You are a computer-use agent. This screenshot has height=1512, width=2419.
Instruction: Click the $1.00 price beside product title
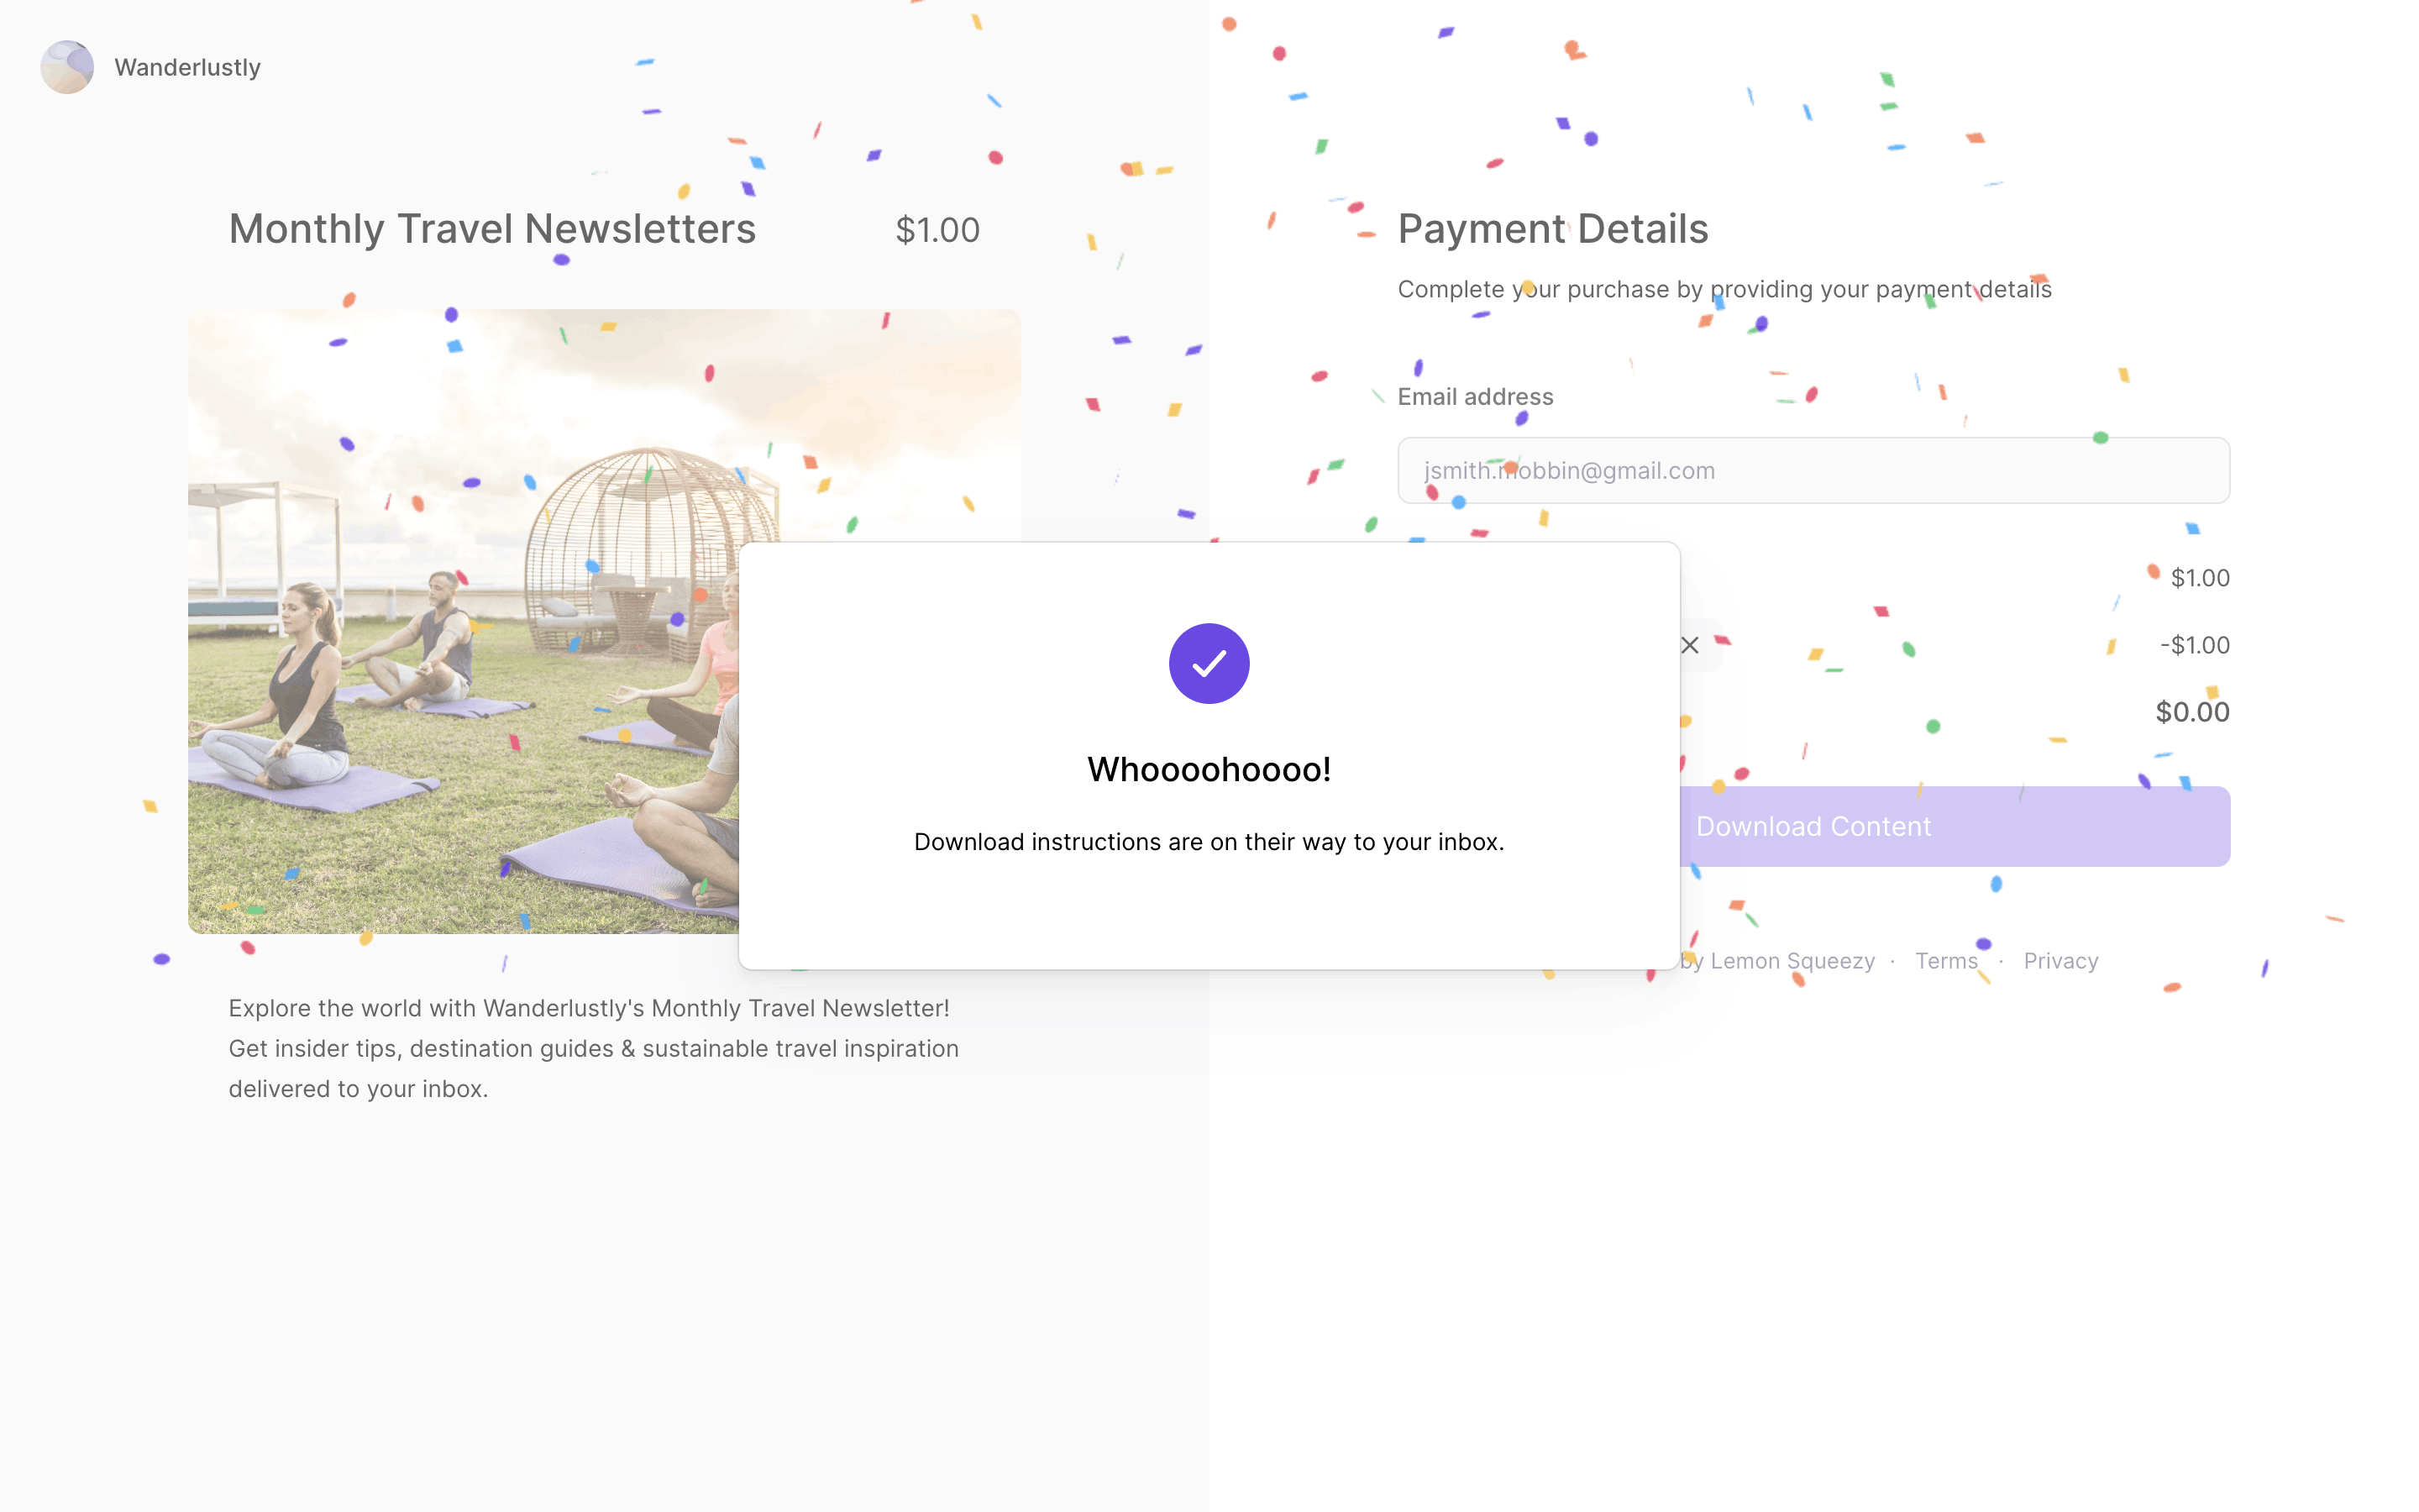point(937,230)
